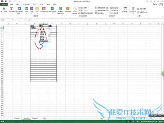Image resolution: width=164 pixels, height=123 pixels.
Task: Click the Undo arrow in quick access toolbar
Action: point(10,1)
